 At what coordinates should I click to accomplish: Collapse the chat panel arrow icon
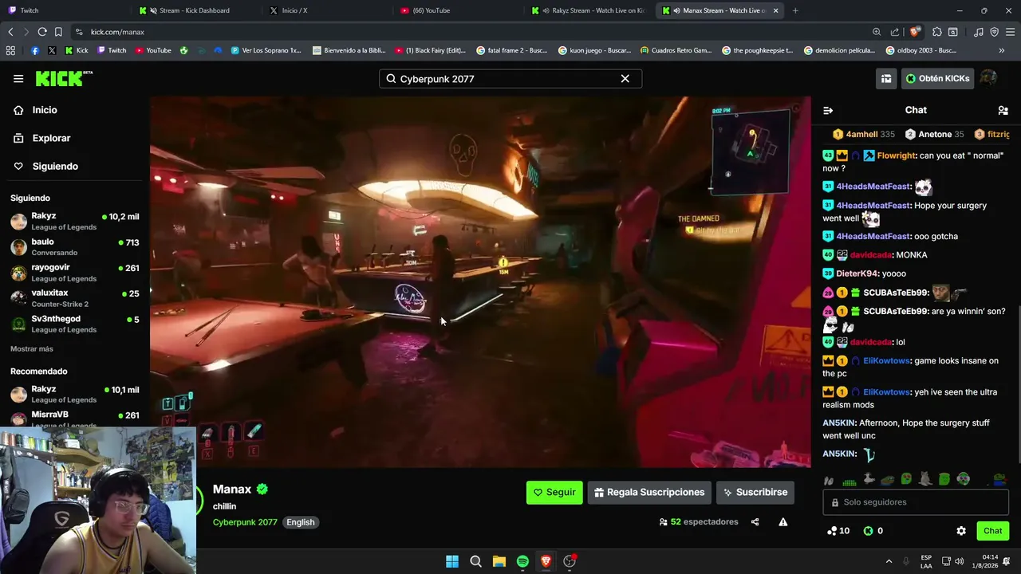click(x=828, y=110)
